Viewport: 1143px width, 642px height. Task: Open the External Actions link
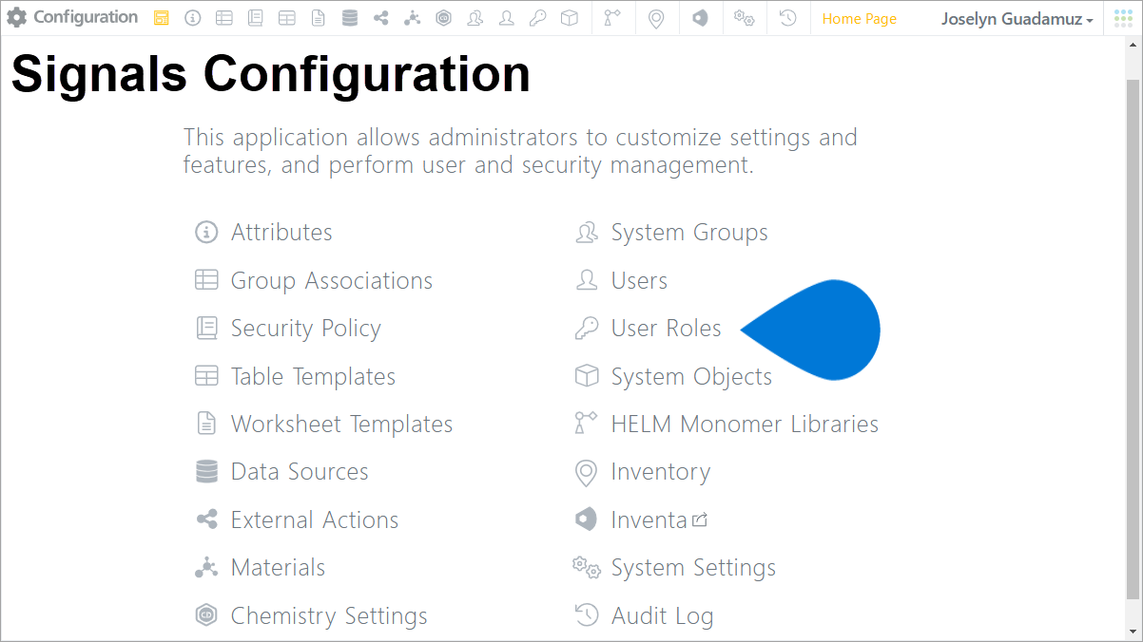point(315,520)
